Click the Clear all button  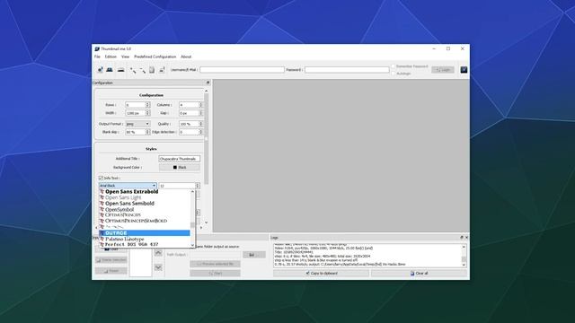click(x=420, y=273)
